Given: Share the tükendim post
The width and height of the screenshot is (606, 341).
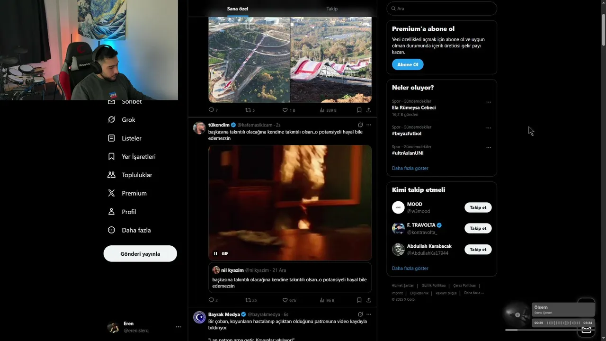Looking at the screenshot, I should pos(369,300).
